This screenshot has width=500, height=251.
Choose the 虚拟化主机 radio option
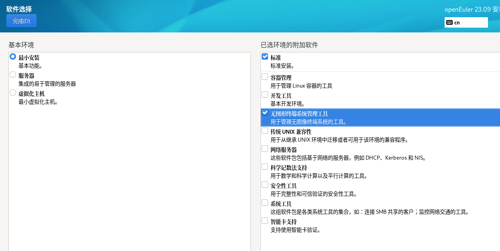13,93
